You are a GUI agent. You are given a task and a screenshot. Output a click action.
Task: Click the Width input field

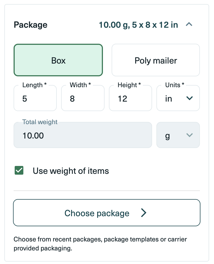coord(83,98)
